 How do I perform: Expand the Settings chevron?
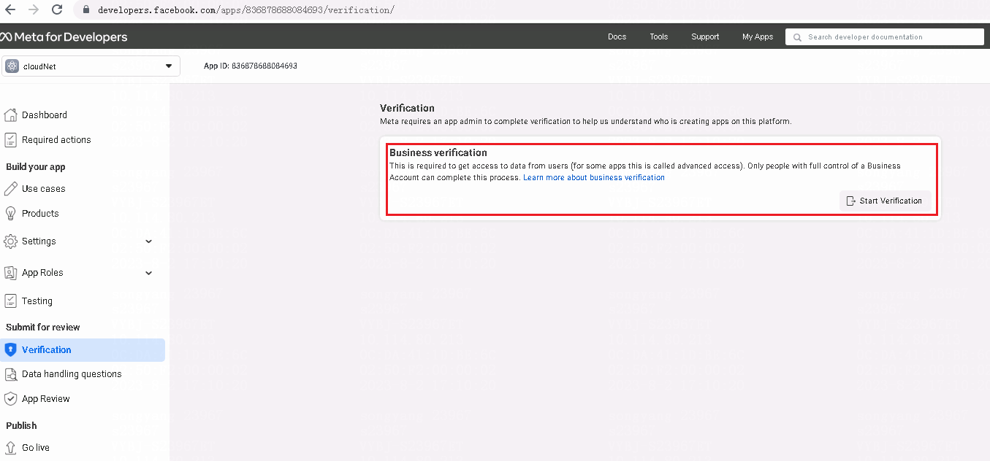[x=149, y=241]
